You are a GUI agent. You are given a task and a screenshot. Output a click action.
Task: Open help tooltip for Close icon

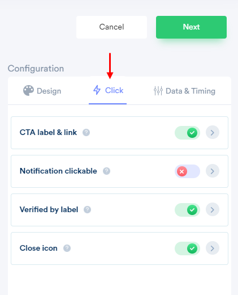coord(67,248)
